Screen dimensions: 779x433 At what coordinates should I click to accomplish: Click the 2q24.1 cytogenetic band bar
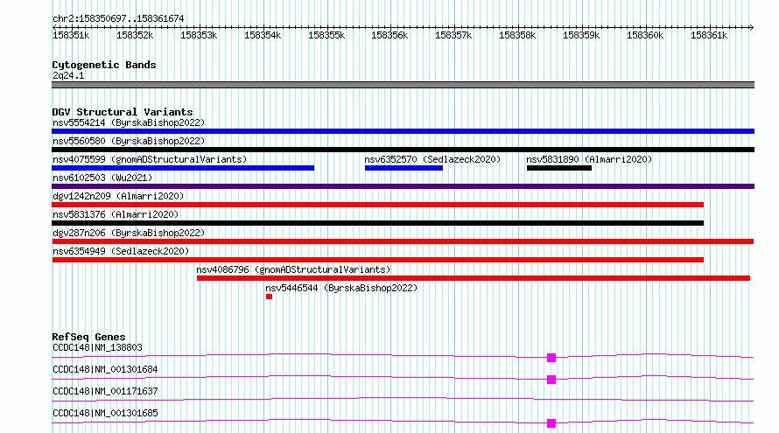point(403,85)
